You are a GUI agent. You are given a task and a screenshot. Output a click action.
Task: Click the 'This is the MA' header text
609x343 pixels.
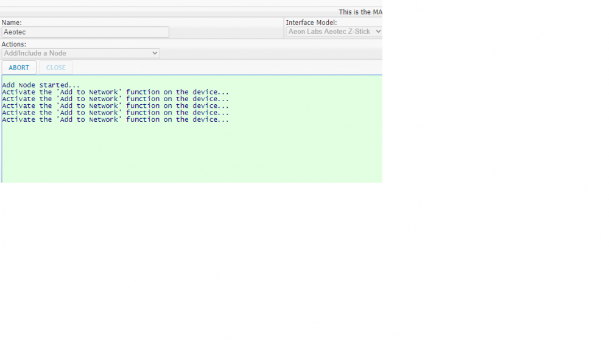(x=360, y=12)
